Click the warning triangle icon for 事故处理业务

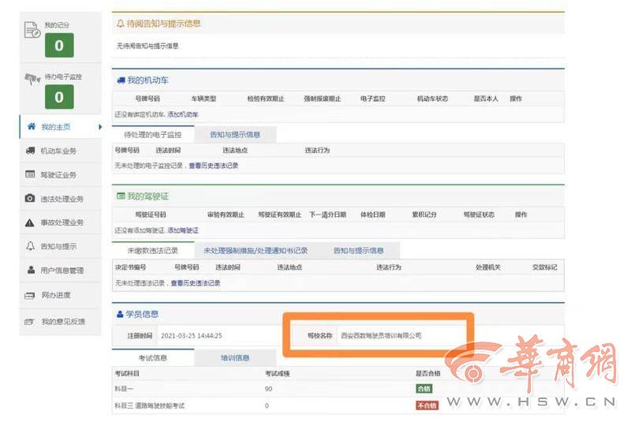[x=30, y=222]
